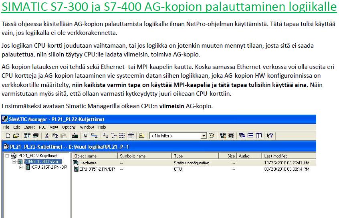Viewport: 339px width, 222px height.
Task: Click the Configure Network icon
Action: (223, 136)
